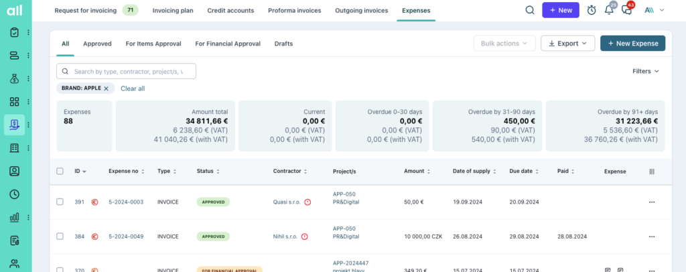
Task: Open three-dot menu beside bar chart icon
Action: click(x=28, y=217)
